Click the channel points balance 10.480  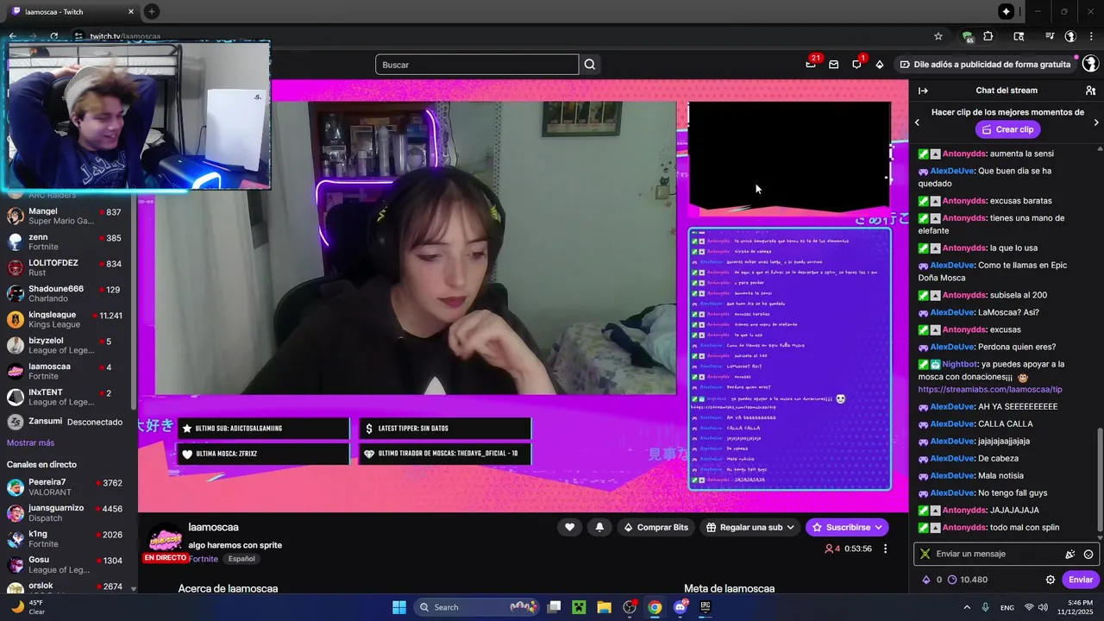(967, 580)
